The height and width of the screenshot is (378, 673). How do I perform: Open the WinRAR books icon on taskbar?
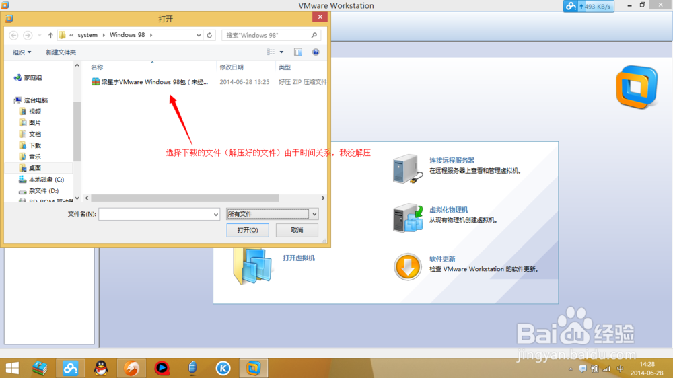pyautogui.click(x=40, y=368)
